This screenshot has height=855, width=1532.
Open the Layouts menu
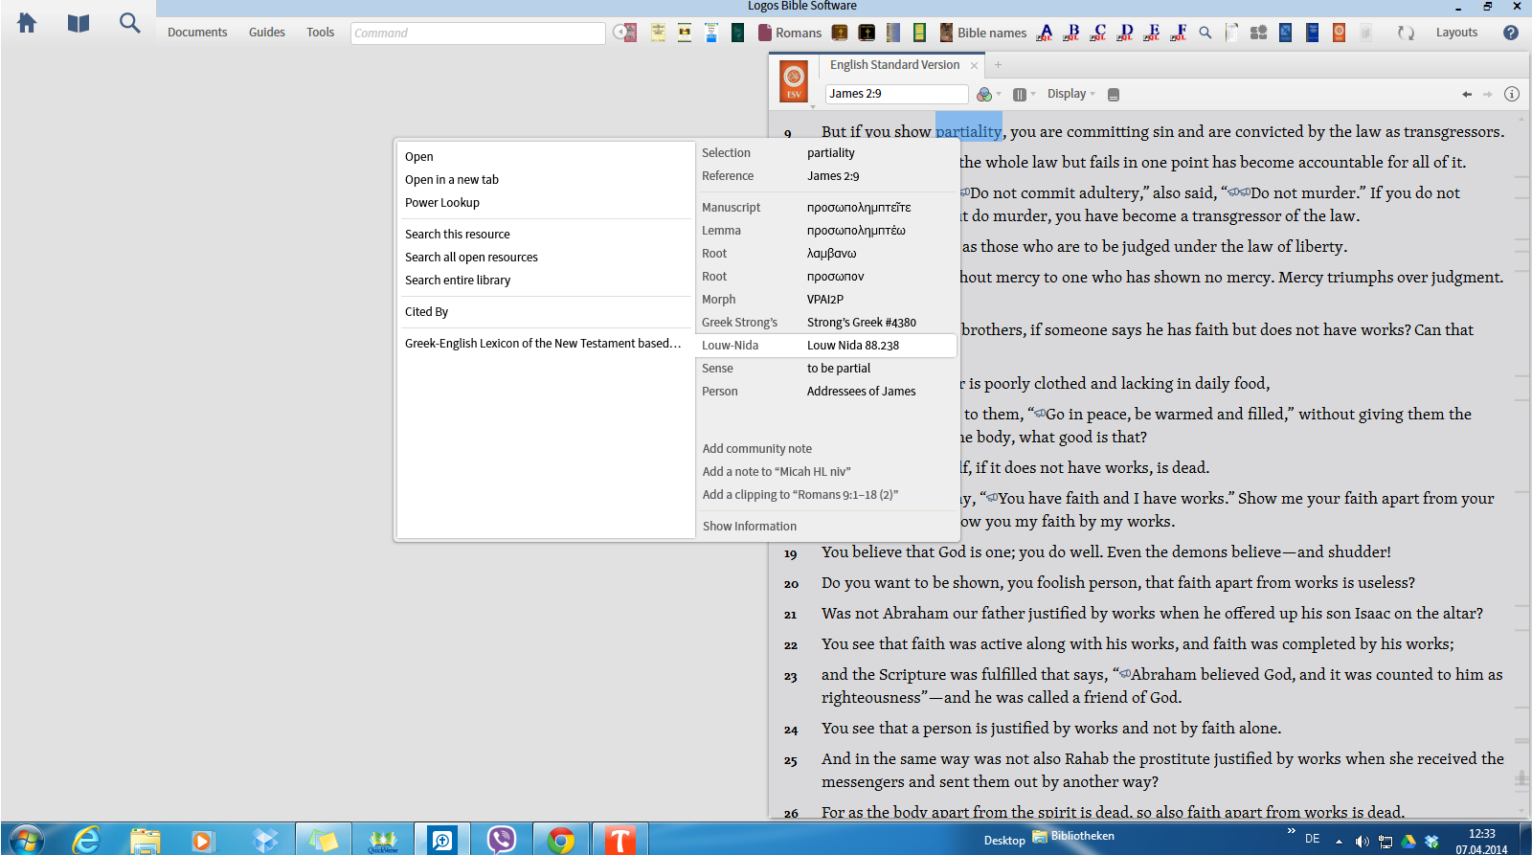(x=1456, y=33)
